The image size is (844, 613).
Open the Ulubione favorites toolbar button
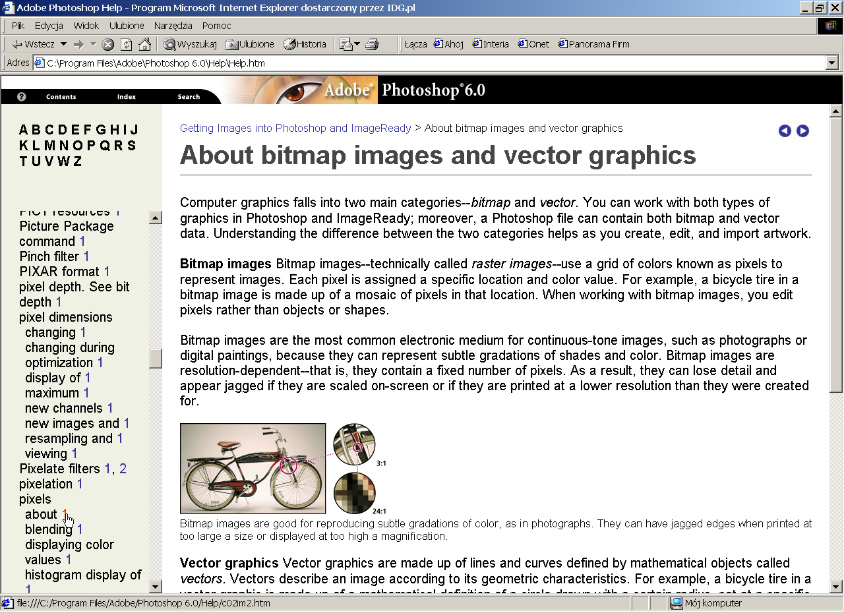(x=250, y=44)
